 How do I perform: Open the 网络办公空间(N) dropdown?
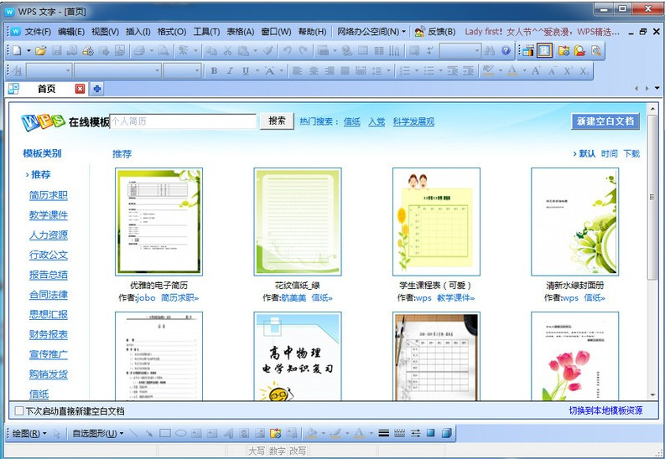[x=371, y=32]
